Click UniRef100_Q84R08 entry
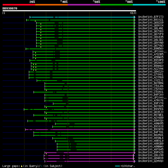The image size is (168, 168). pyautogui.click(x=151, y=158)
